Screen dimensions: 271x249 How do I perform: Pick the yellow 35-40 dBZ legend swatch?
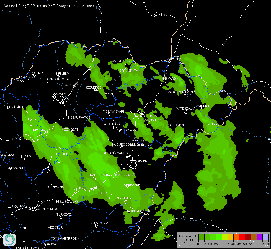231,237
